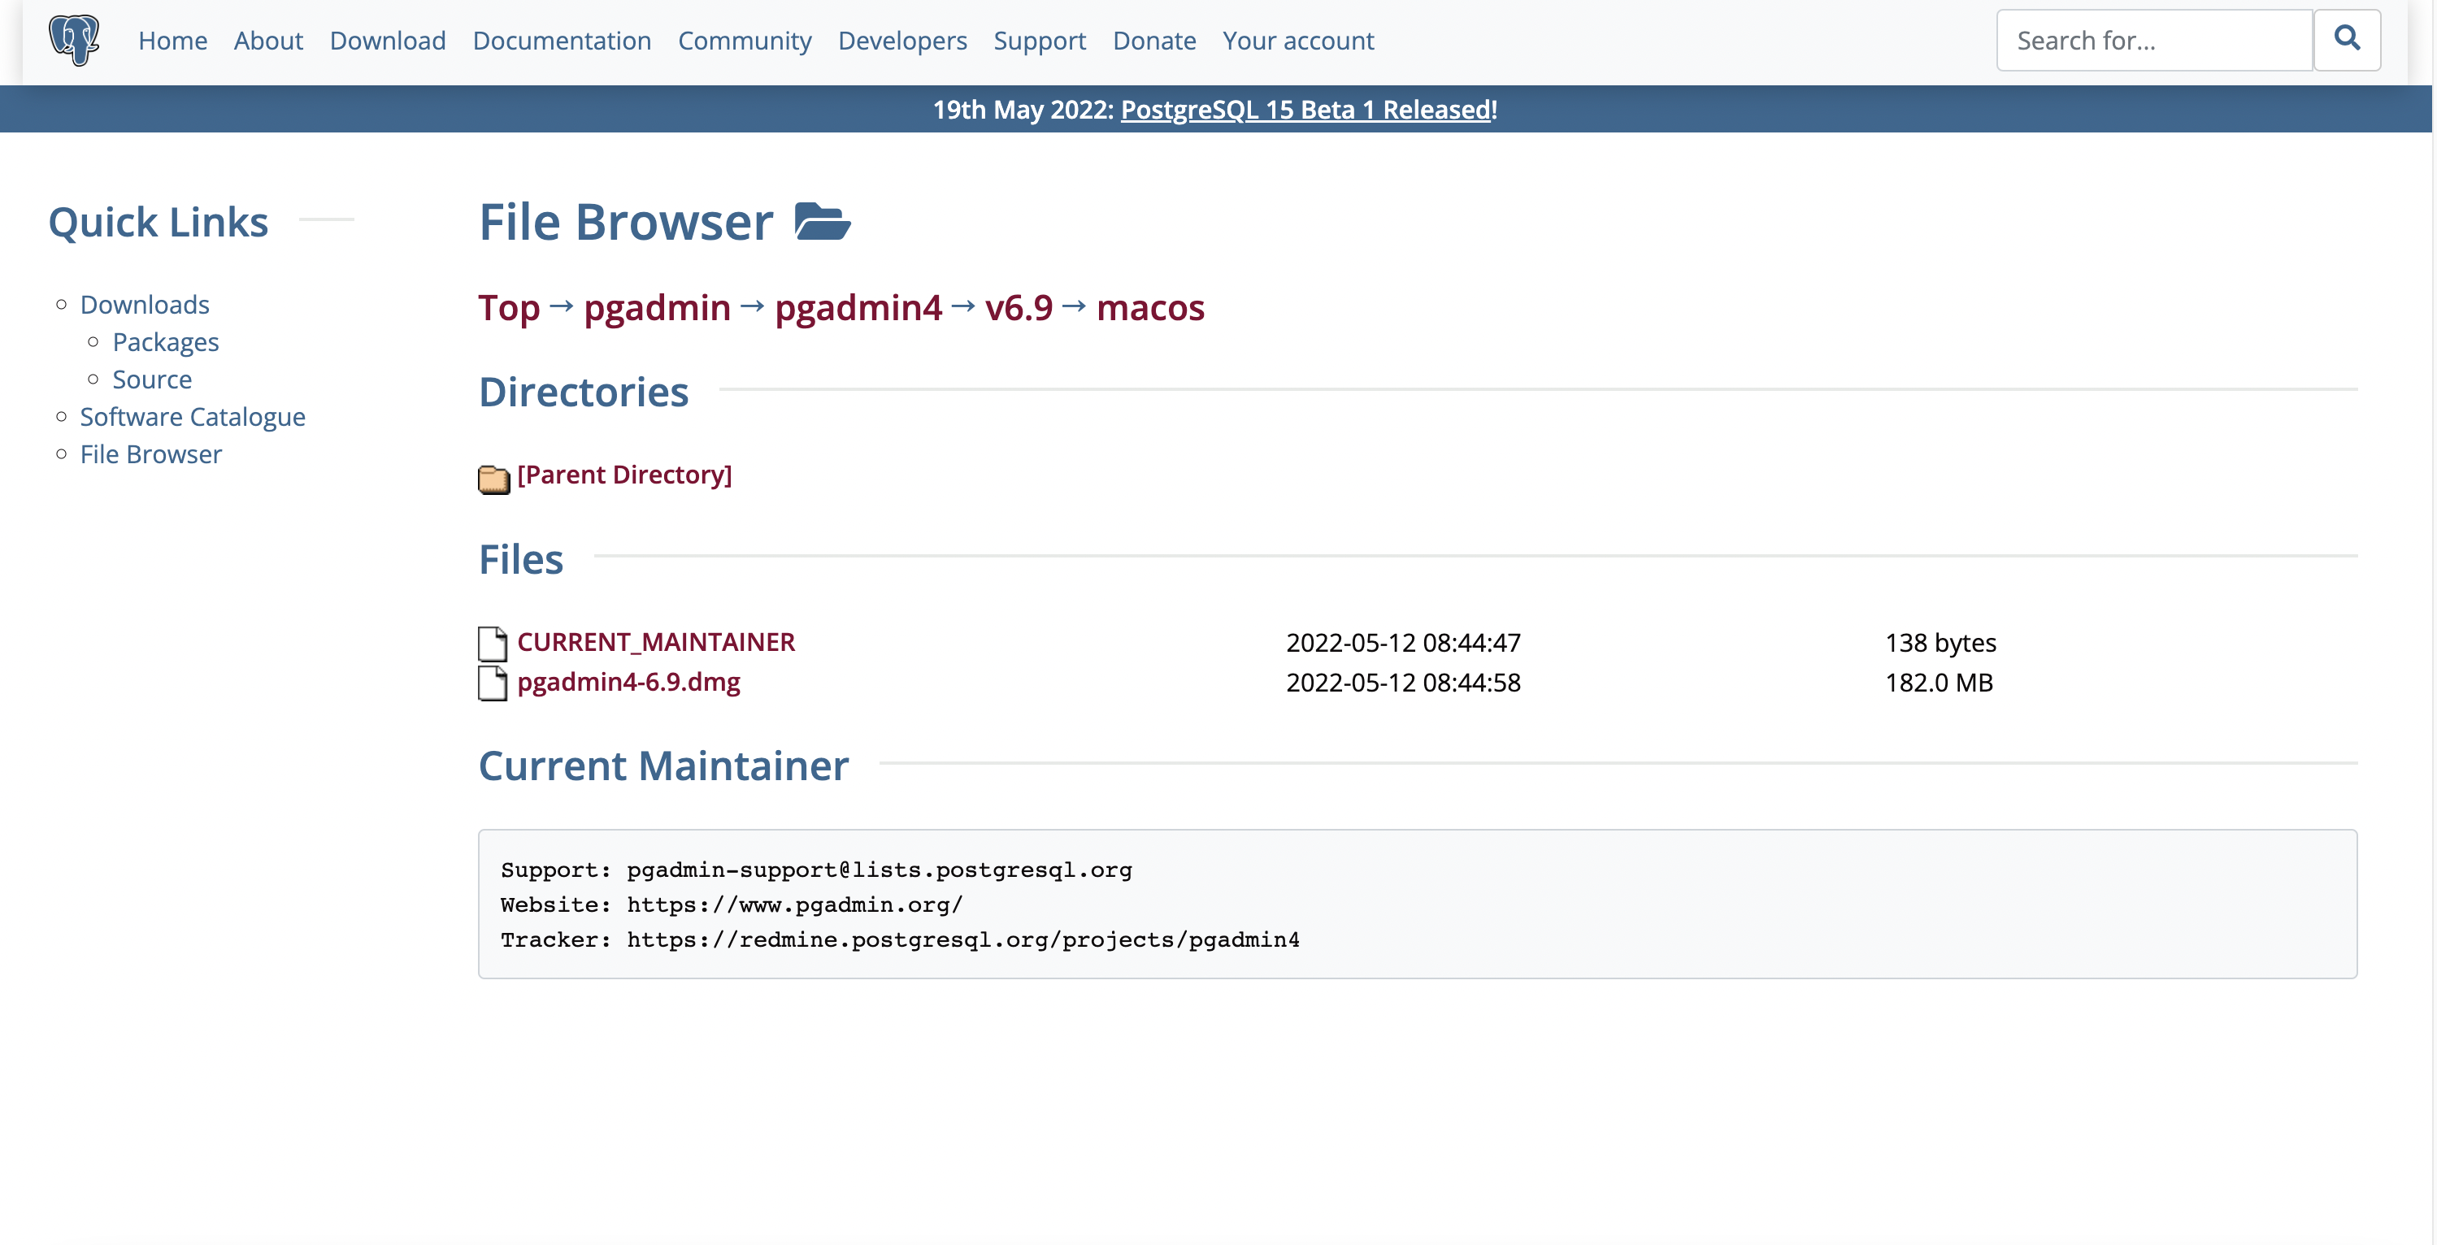Screen dimensions: 2437x1245
Task: Download the pgadmin4-6.9.dmg file
Action: (628, 682)
